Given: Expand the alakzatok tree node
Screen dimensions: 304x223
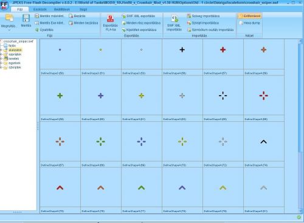Looking at the screenshot, I should point(1,50).
